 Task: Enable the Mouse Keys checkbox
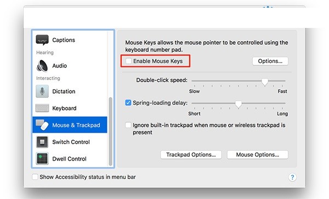128,61
